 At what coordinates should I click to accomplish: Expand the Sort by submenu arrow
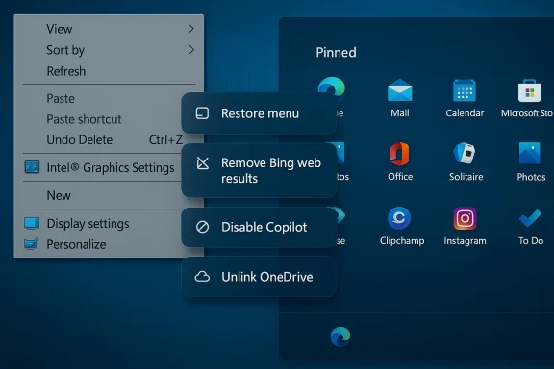[x=190, y=50]
